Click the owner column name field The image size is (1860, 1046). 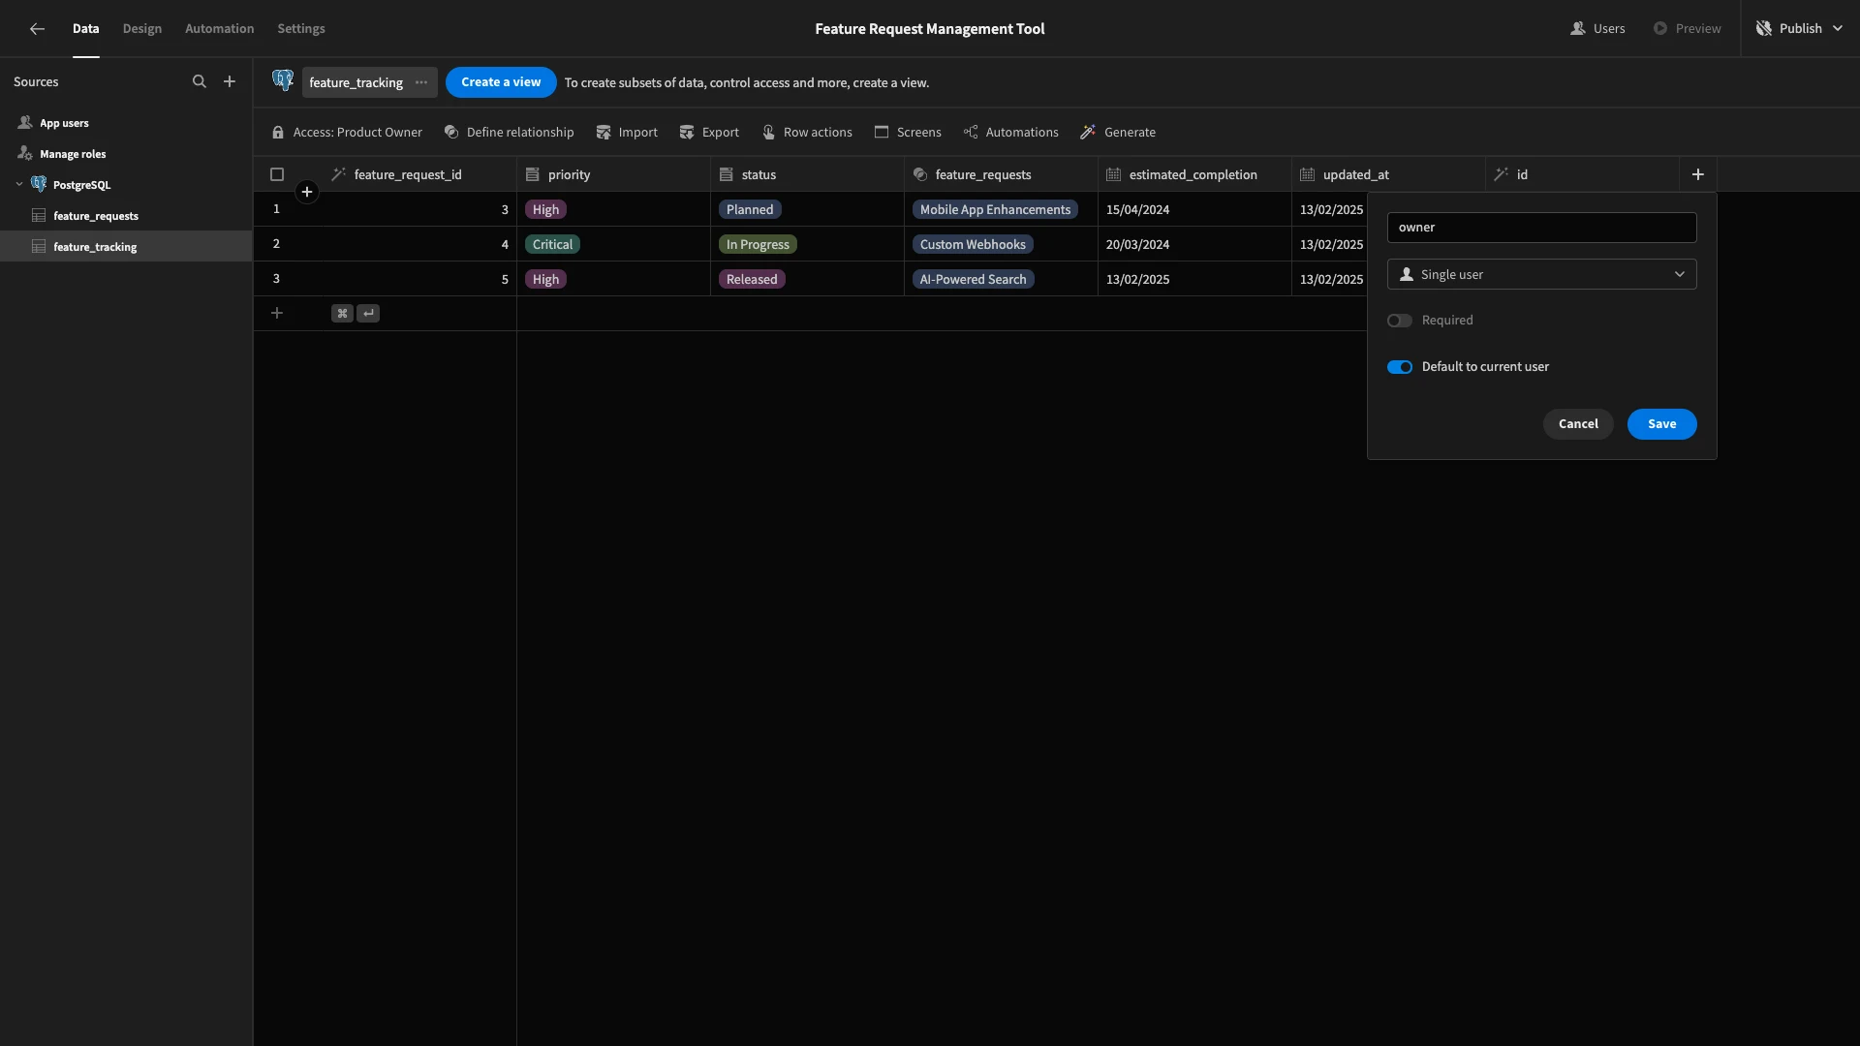[1541, 228]
